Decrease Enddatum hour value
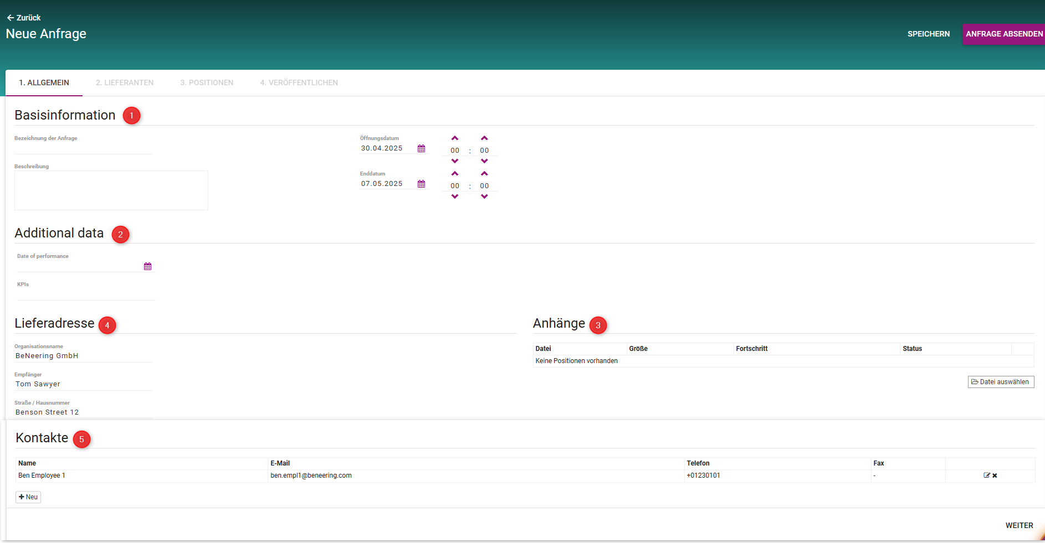This screenshot has width=1045, height=543. tap(455, 196)
